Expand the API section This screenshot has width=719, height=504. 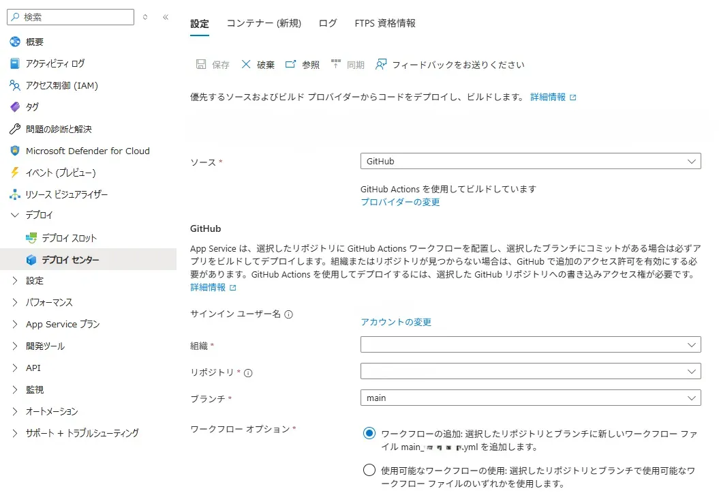click(15, 368)
